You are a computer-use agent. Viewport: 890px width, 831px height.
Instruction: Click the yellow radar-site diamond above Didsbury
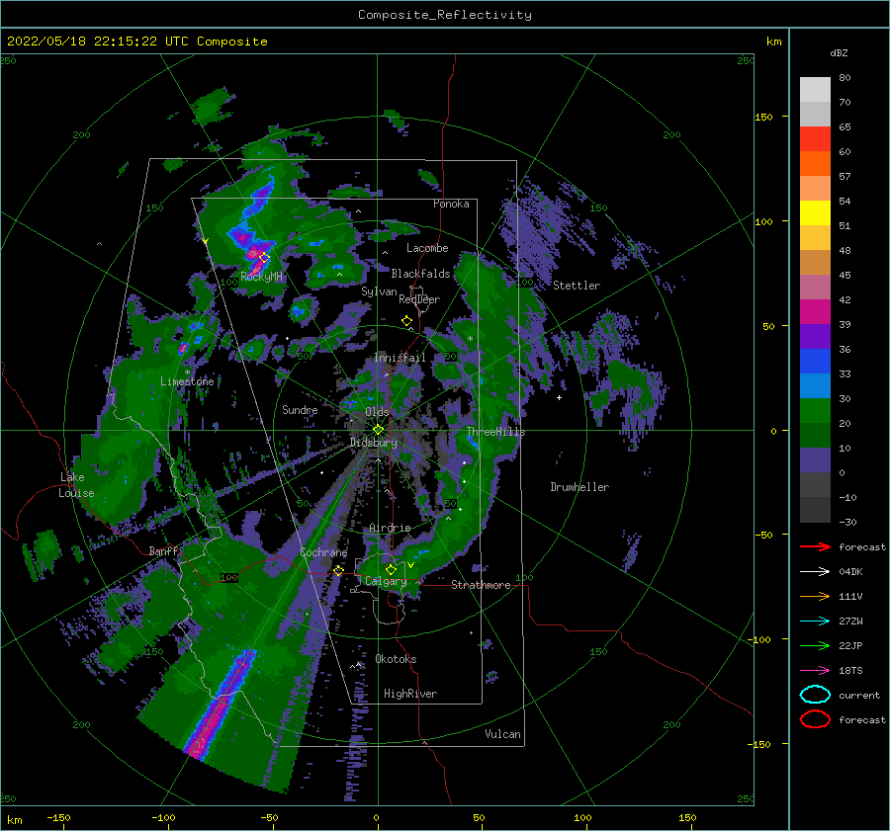pyautogui.click(x=378, y=430)
